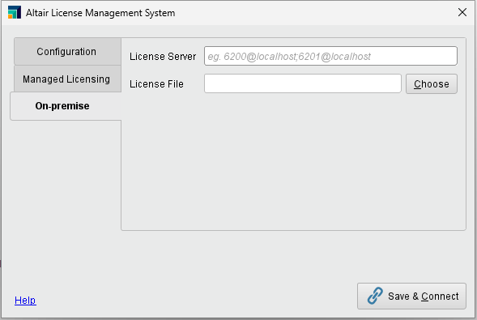Viewport: 477px width, 320px height.
Task: Choose a license file with the Choose button
Action: pyautogui.click(x=432, y=83)
